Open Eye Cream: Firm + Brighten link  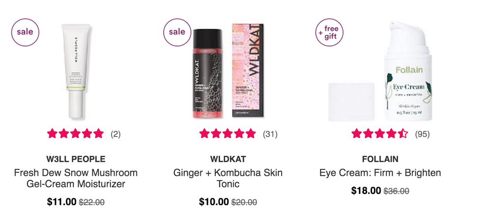[x=380, y=173]
